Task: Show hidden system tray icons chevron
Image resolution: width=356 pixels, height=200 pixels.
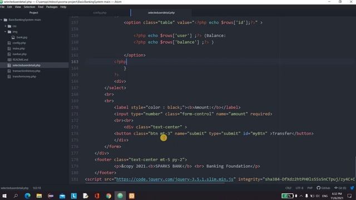Action: coord(301,196)
